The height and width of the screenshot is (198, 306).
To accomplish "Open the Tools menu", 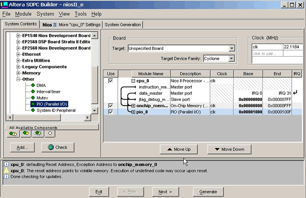I will point(81,14).
